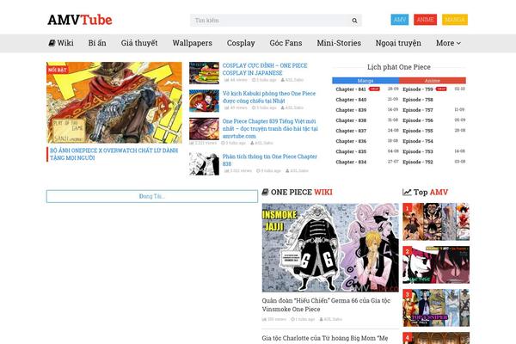Open Chapter - 836 link
516x344 pixels.
click(351, 141)
